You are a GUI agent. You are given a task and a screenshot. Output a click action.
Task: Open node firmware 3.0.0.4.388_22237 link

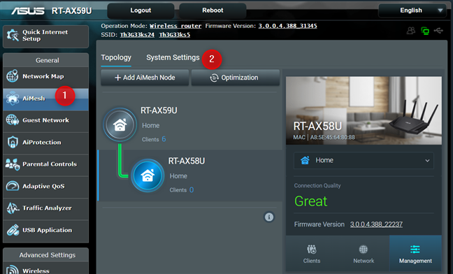click(x=376, y=224)
